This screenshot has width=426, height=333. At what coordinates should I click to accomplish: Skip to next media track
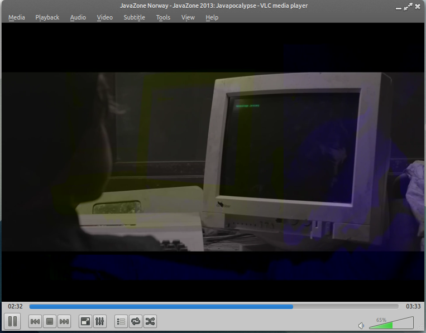pyautogui.click(x=64, y=322)
